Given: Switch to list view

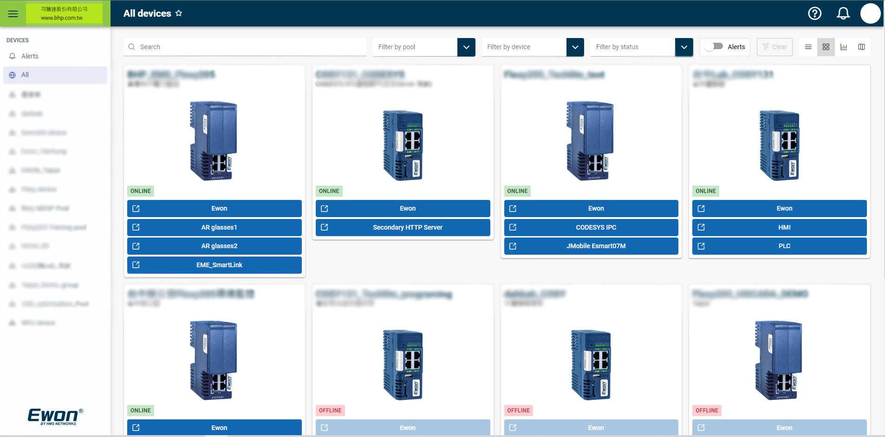Looking at the screenshot, I should coord(808,47).
